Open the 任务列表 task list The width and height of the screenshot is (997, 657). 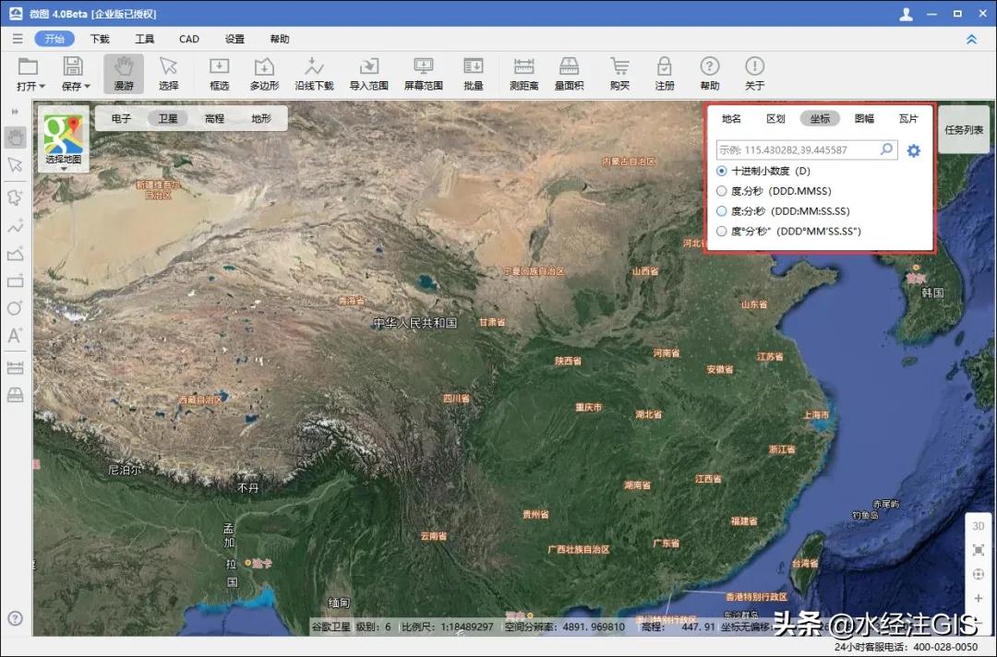(964, 130)
